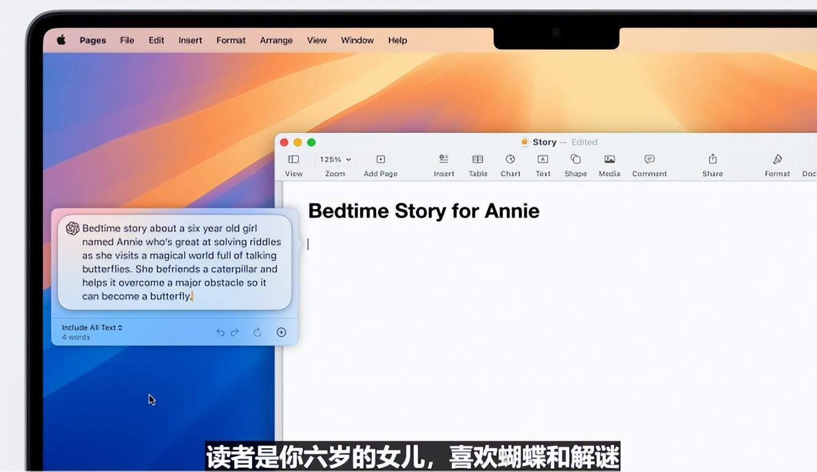Click the Story document title
817x472 pixels.
[x=544, y=142]
